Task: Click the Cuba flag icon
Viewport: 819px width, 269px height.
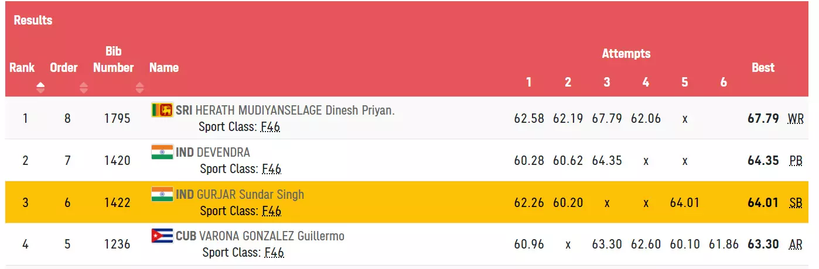Action: click(162, 236)
